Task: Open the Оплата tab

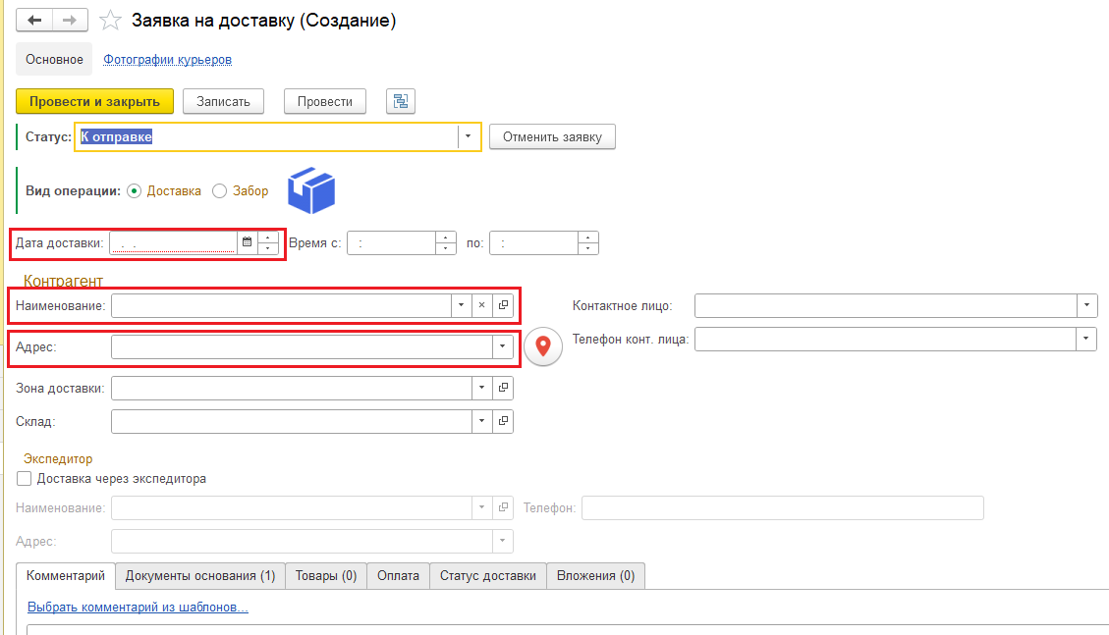Action: pyautogui.click(x=398, y=576)
